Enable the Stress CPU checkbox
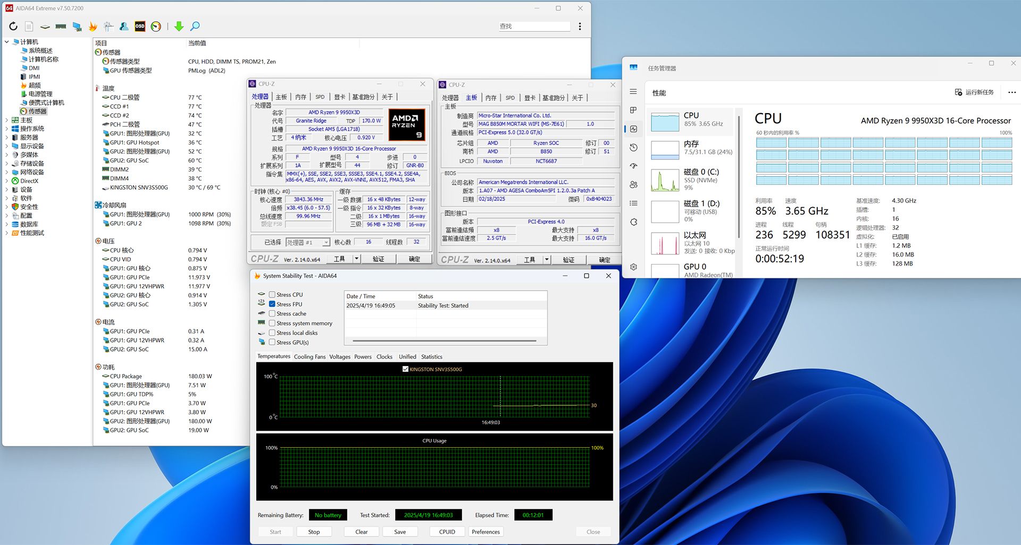Image resolution: width=1021 pixels, height=545 pixels. tap(272, 295)
